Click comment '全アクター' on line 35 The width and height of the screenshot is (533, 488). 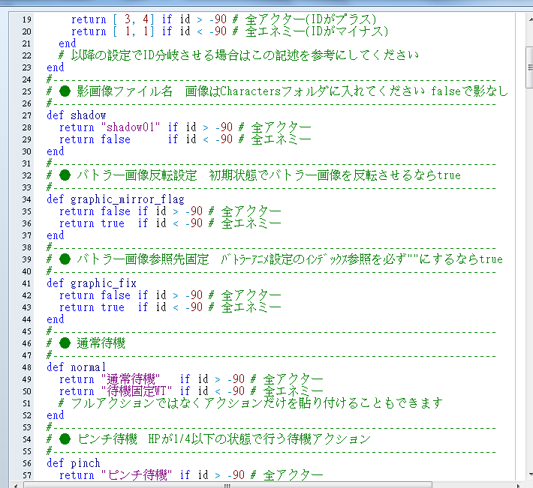pyautogui.click(x=251, y=211)
